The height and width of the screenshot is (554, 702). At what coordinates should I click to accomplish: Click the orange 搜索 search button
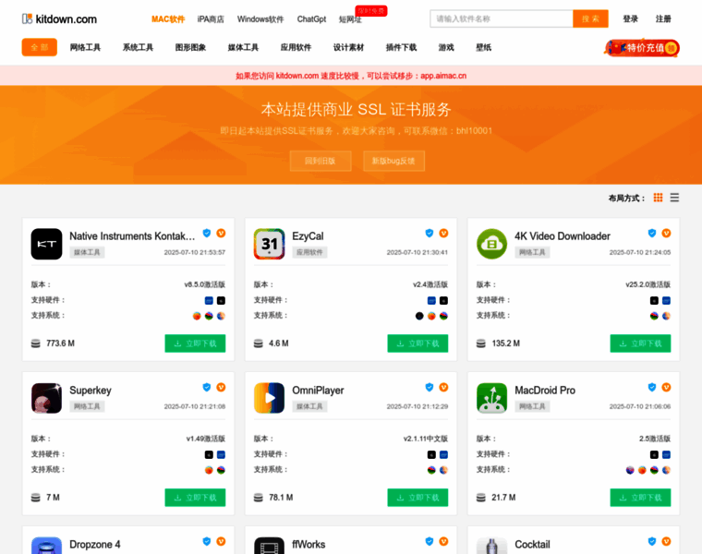590,18
